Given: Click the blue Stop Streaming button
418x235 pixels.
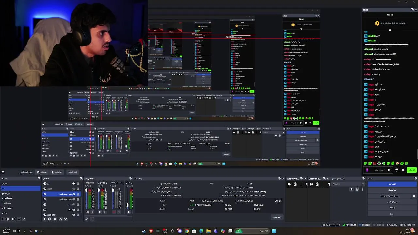Looking at the screenshot, I should 392,184.
